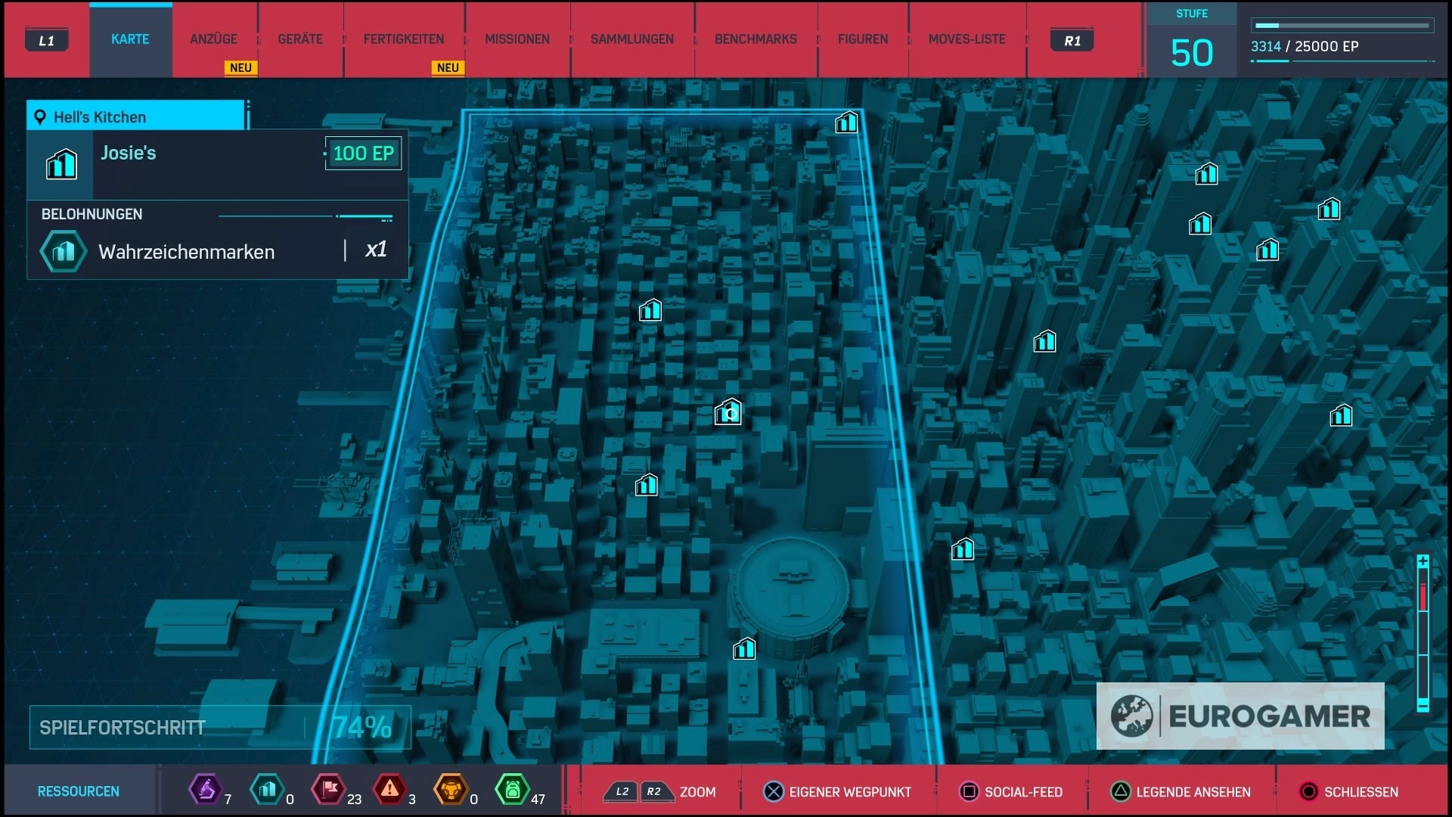Click the Wahrzeichenmarken x1 count
Screen dimensions: 1452x817
(376, 250)
